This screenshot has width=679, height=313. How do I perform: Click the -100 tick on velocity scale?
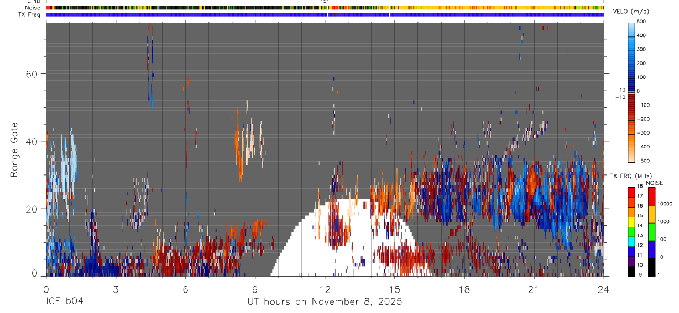click(643, 105)
